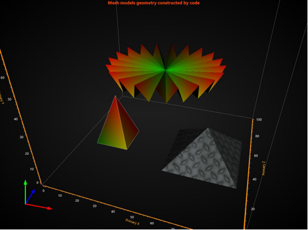Viewport: 308px width, 230px height.
Task: Click the Primary X axis label
Action: (133, 222)
